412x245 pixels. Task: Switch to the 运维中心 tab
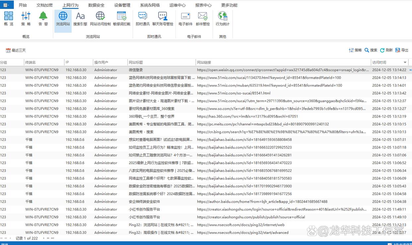pos(177,5)
